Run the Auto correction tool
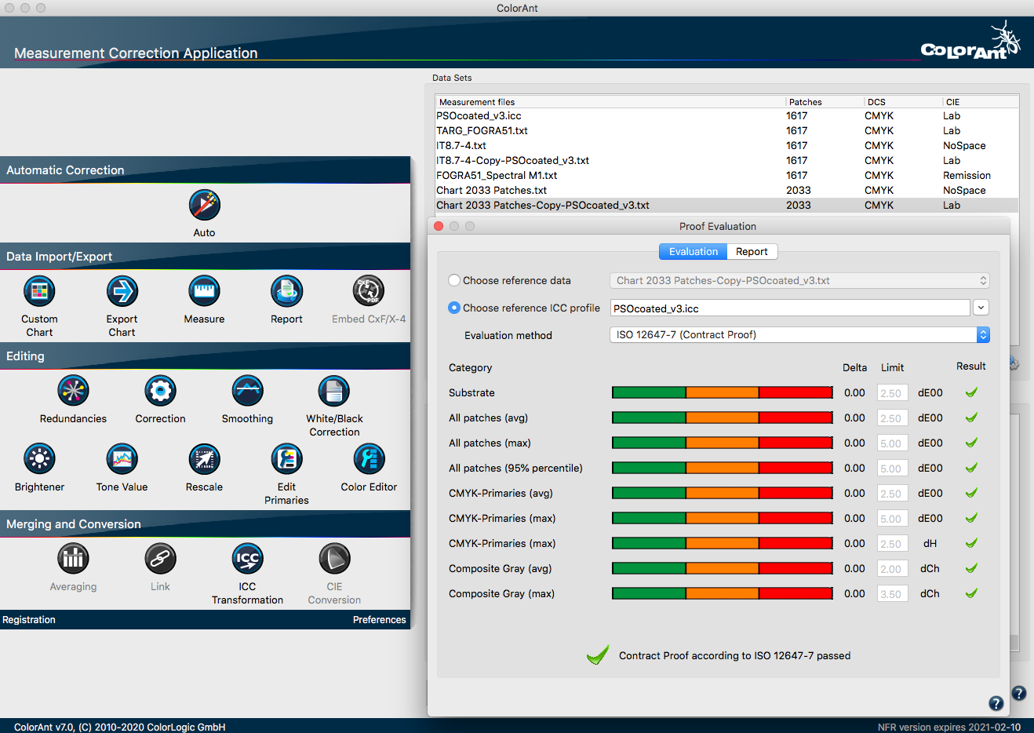 (x=204, y=206)
